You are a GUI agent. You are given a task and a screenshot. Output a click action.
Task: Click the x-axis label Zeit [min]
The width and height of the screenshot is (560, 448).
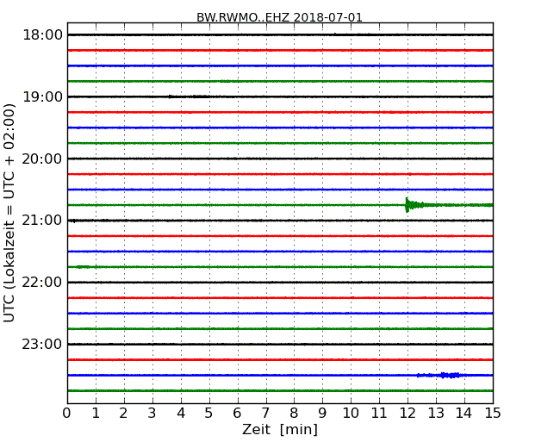(x=280, y=429)
